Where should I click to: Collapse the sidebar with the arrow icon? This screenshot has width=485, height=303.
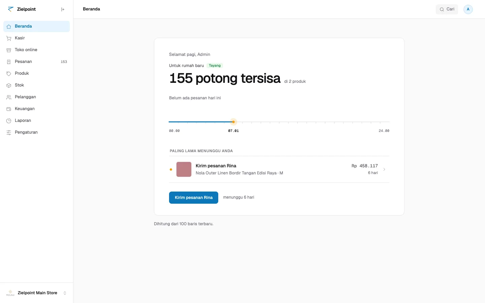pos(63,9)
